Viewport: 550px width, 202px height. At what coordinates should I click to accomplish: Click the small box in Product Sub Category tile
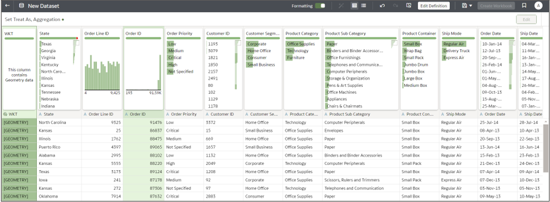coord(395,43)
